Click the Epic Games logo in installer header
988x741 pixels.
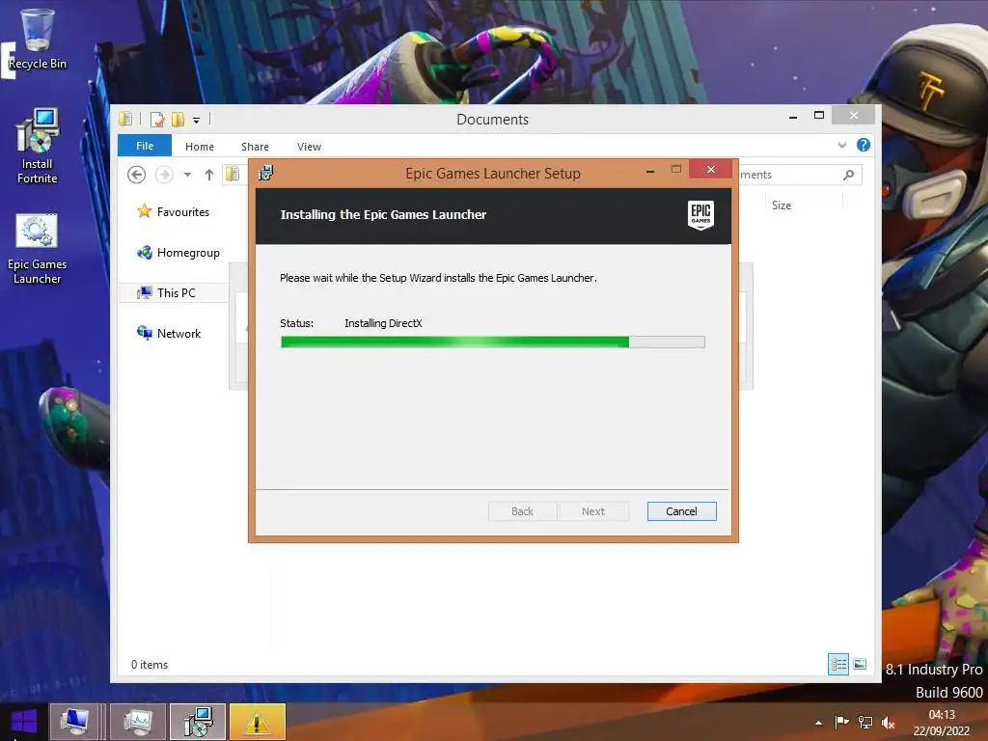(700, 214)
